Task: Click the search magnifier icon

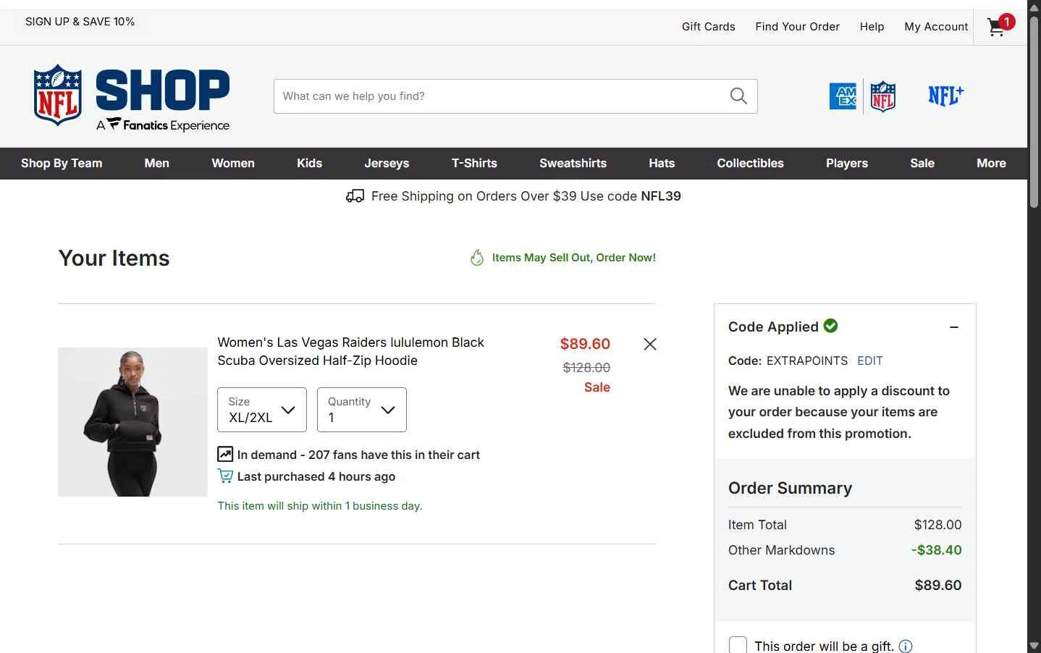Action: click(738, 96)
